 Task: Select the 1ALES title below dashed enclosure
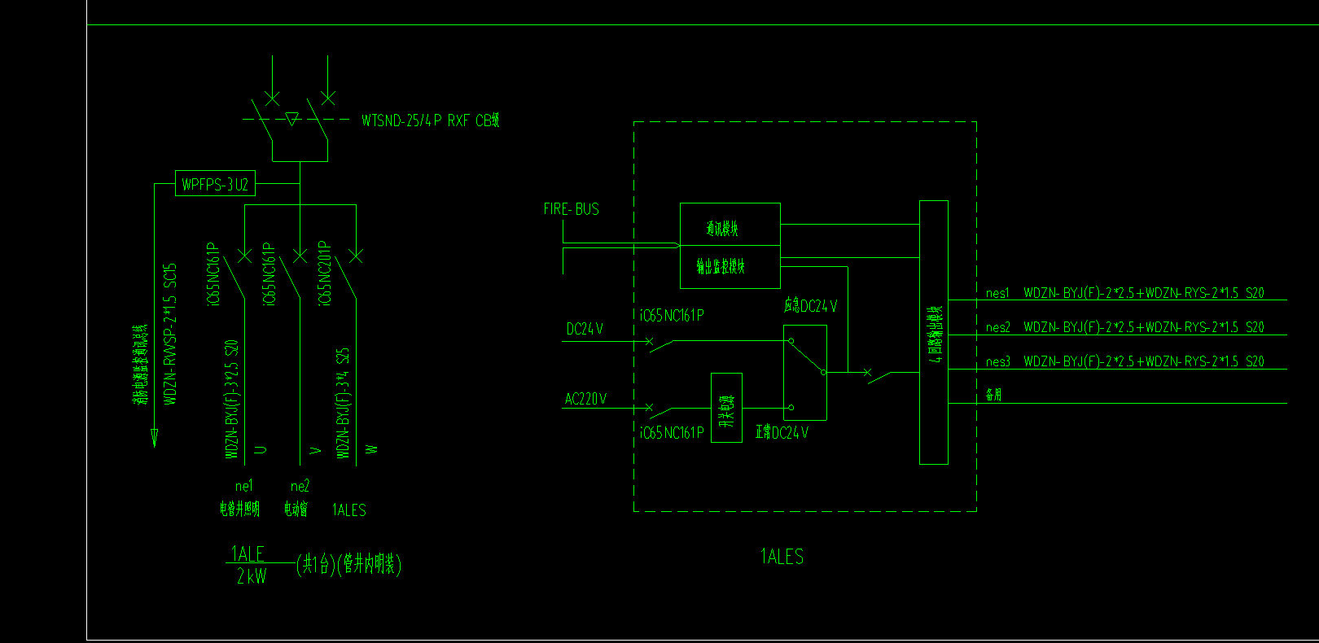coord(782,557)
